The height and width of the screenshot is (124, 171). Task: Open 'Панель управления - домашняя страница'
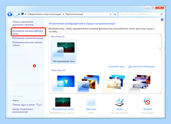point(23,23)
